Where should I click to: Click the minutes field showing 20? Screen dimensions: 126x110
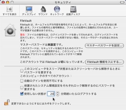click(51, 94)
